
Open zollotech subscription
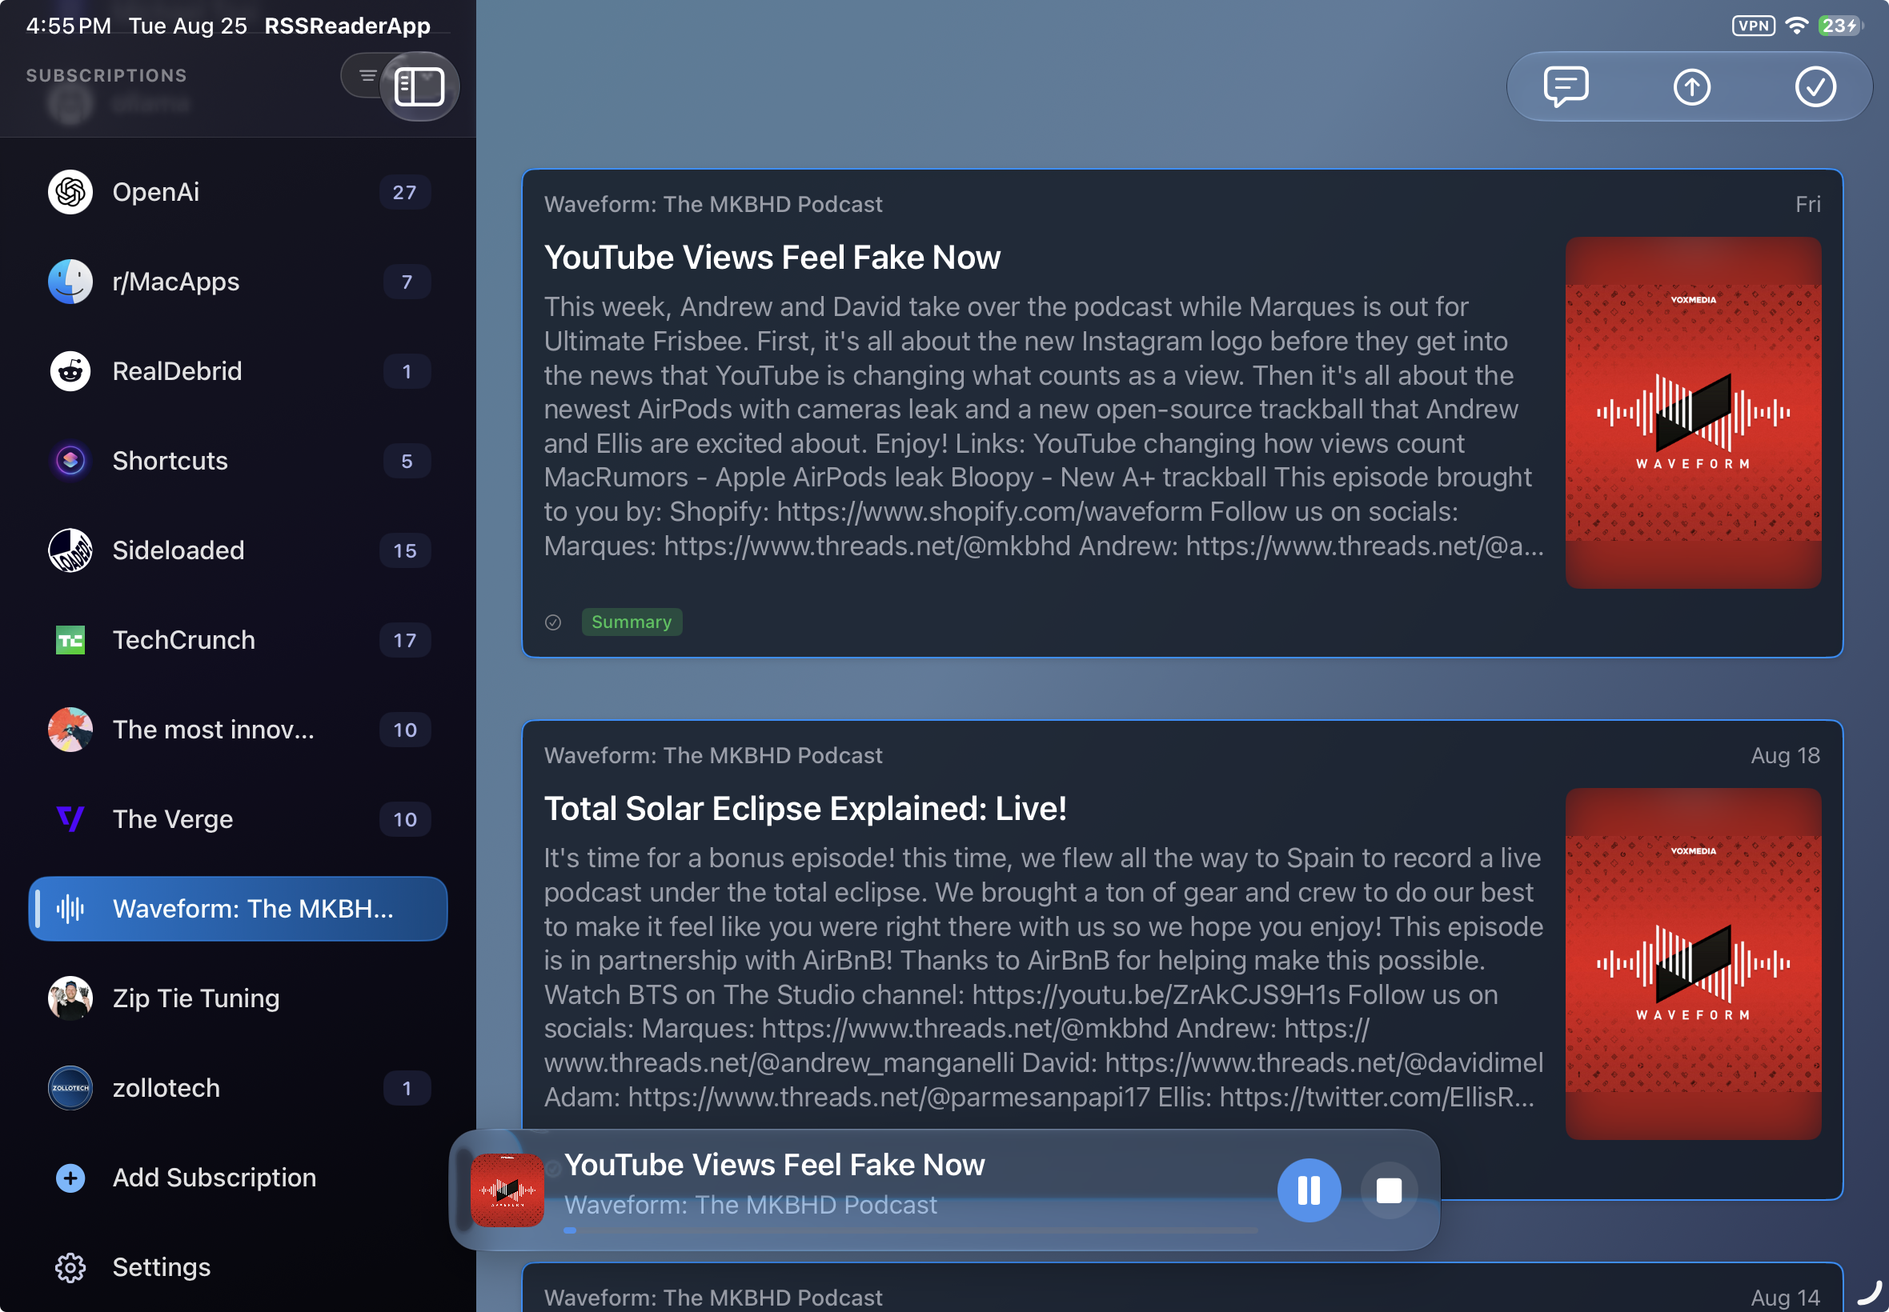[x=239, y=1089]
